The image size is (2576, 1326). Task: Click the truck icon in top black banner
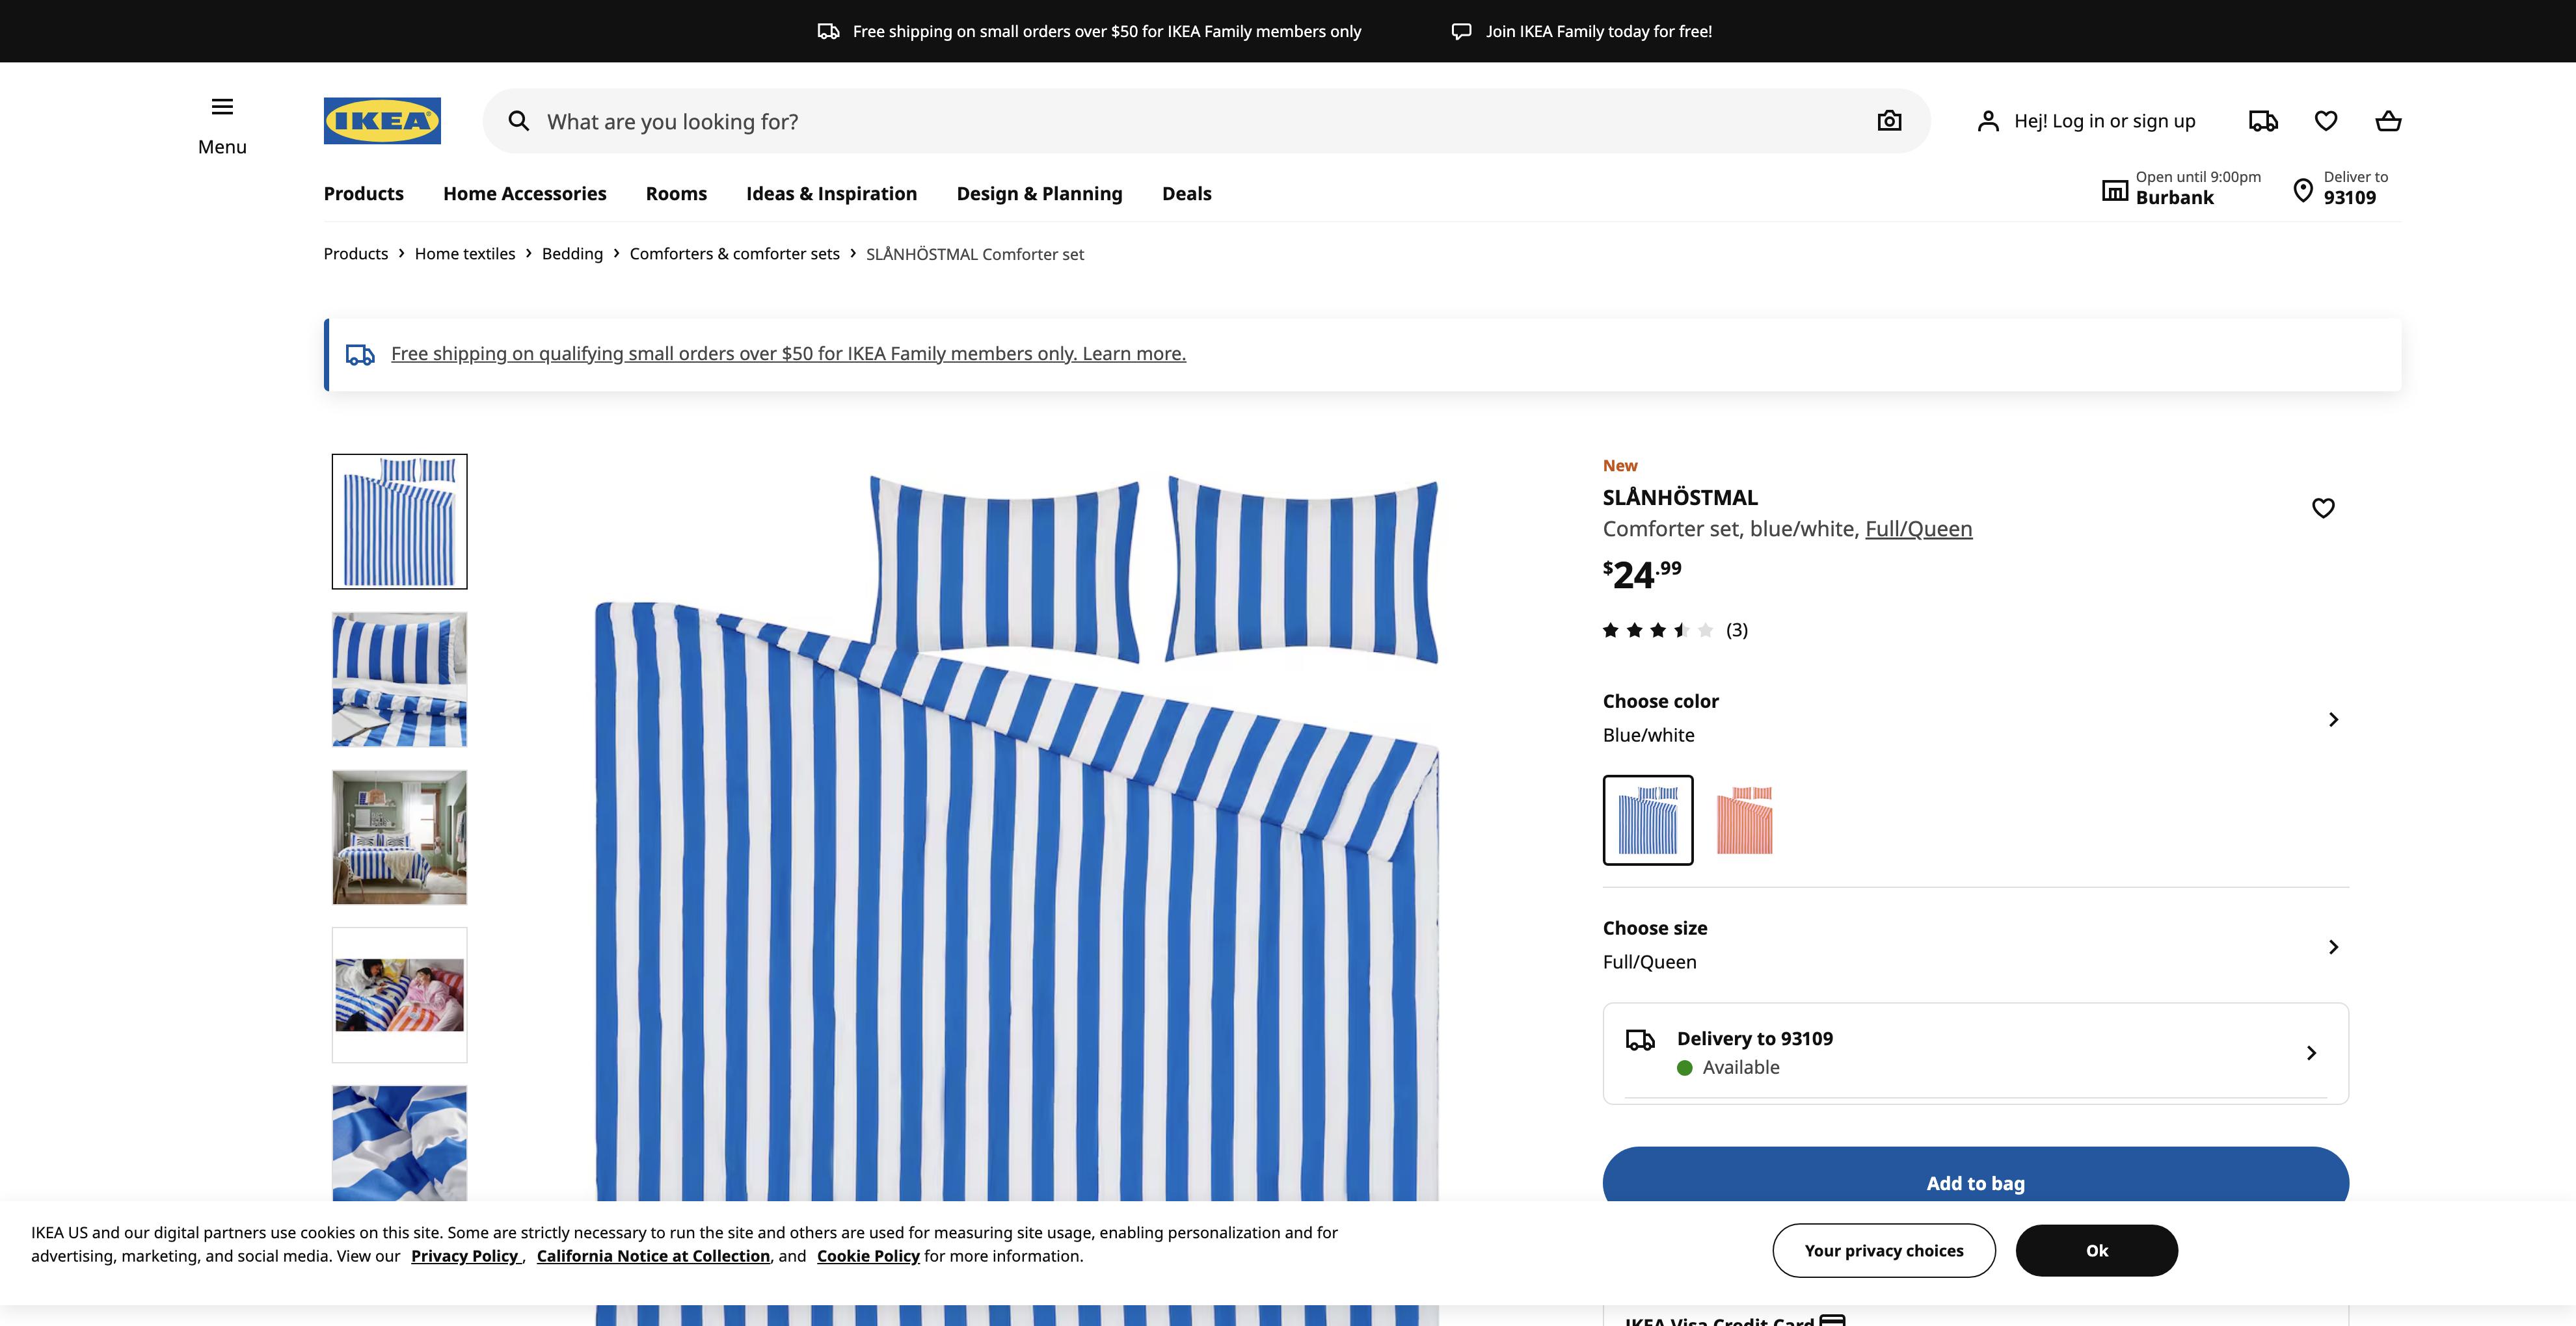tap(828, 31)
